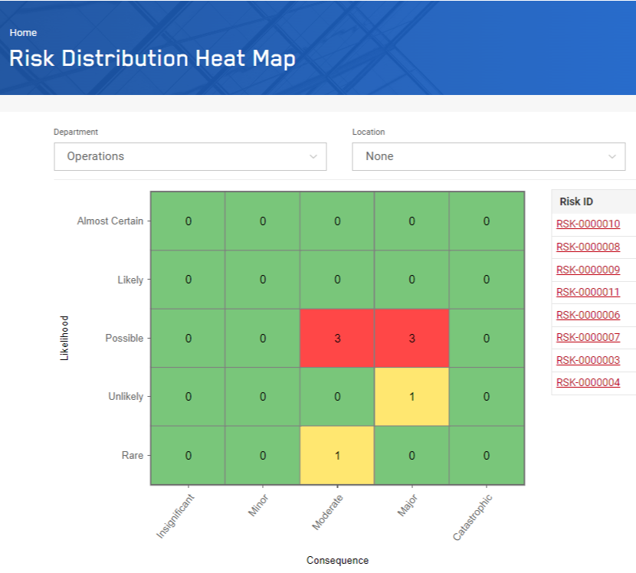
Task: Click the Home breadcrumb link
Action: click(x=22, y=32)
